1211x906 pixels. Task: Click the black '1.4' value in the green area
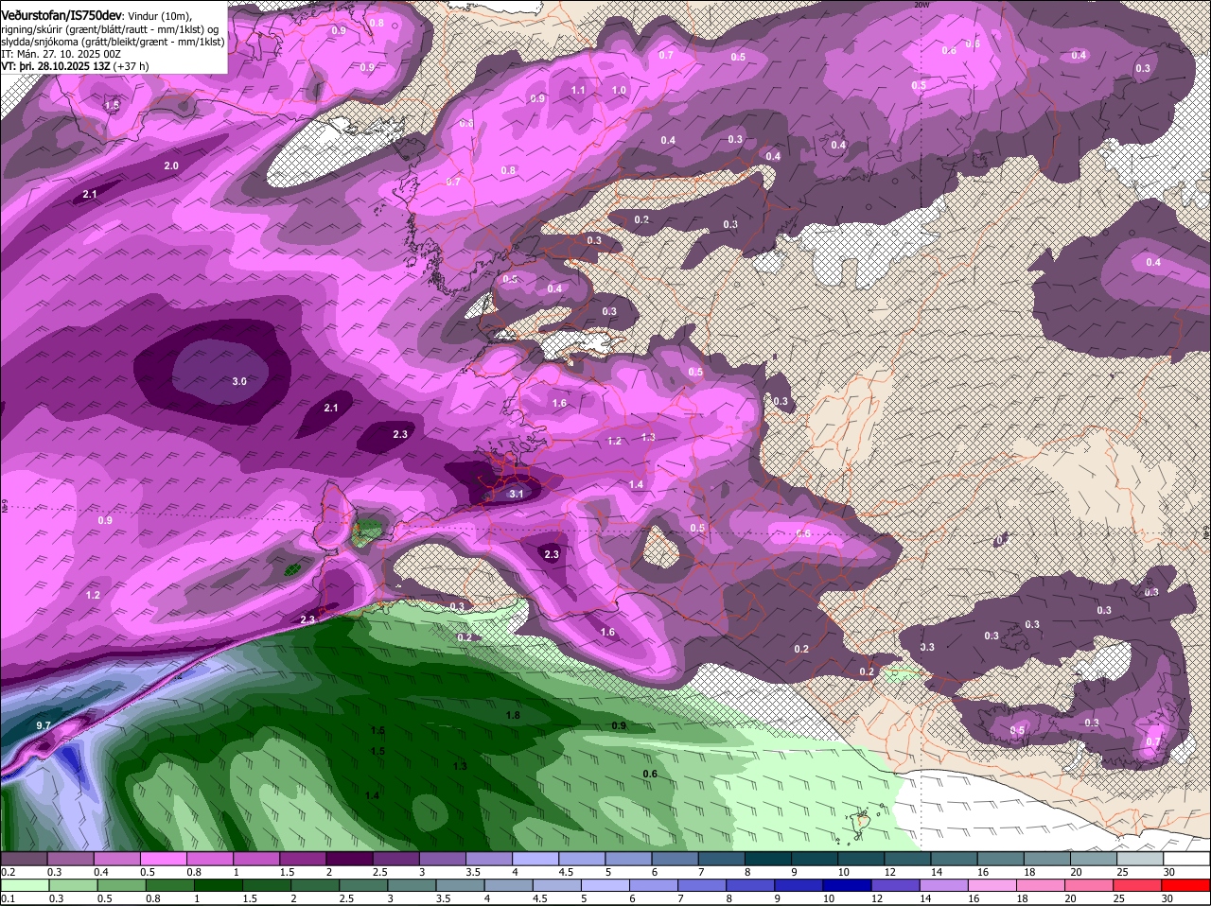pos(373,796)
